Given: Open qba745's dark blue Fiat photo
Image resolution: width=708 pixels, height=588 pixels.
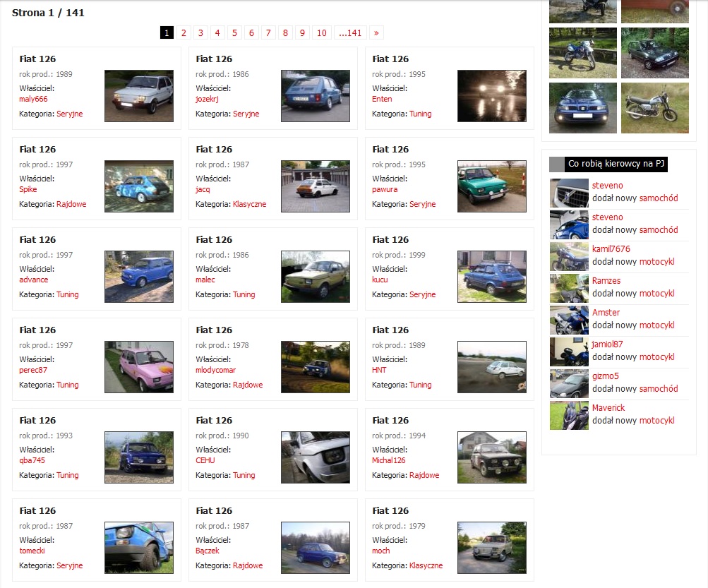Looking at the screenshot, I should (139, 457).
